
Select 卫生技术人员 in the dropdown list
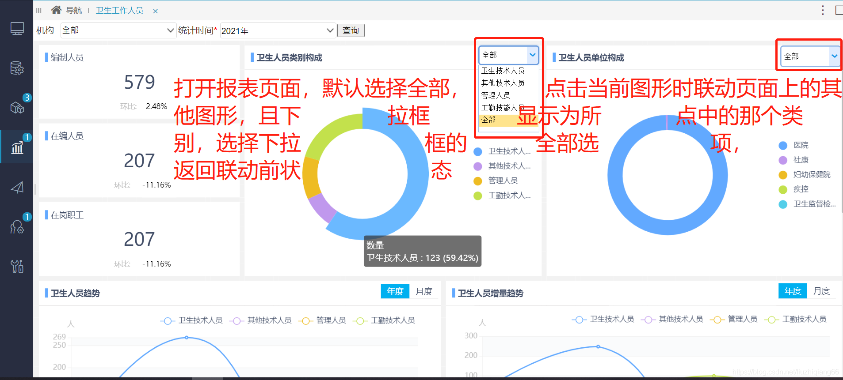click(509, 71)
